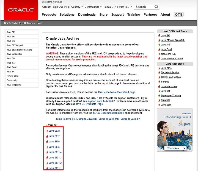
Task: Select Java SE Support in left sidebar
Action: (22, 45)
